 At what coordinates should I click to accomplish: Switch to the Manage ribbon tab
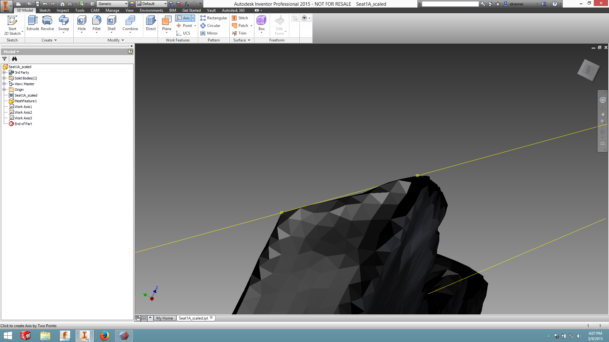tap(112, 10)
